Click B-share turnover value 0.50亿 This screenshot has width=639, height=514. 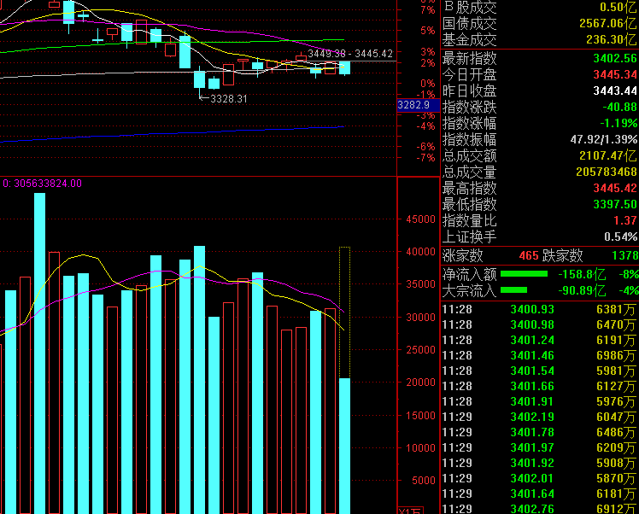(618, 7)
